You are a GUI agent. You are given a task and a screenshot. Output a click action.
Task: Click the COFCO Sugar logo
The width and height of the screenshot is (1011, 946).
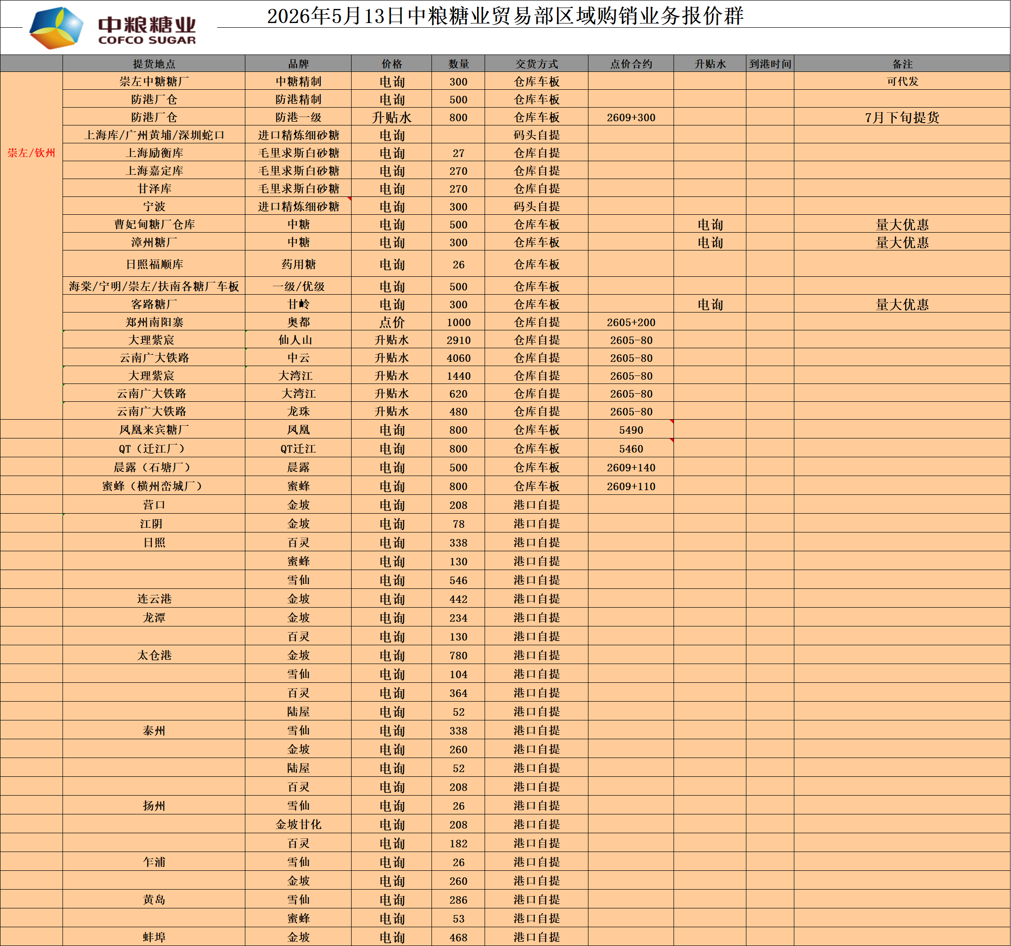click(x=112, y=28)
